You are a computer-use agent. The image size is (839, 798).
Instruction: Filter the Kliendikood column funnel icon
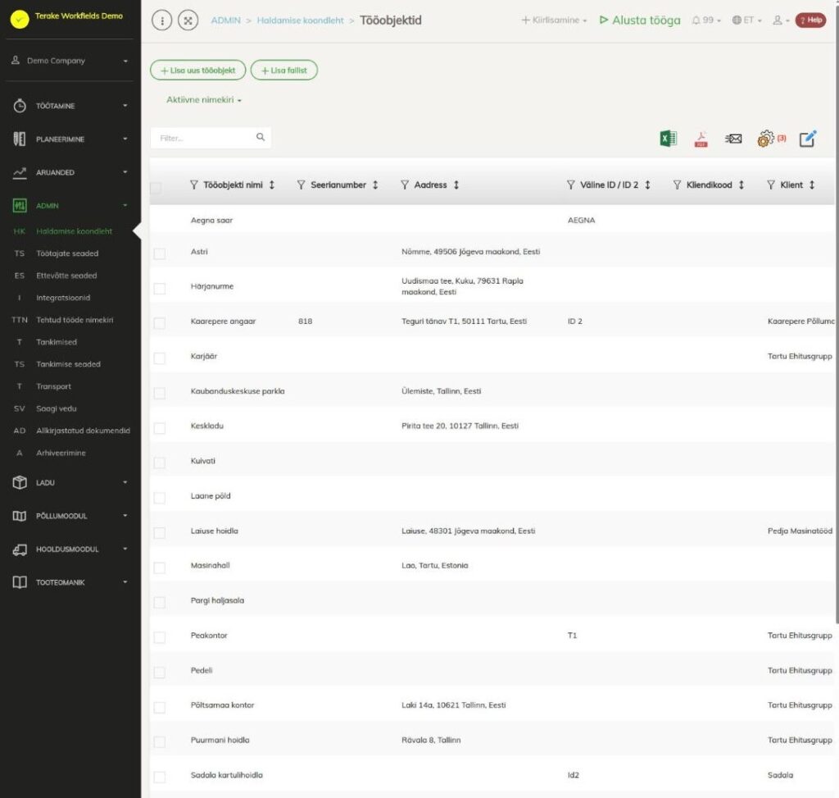pos(677,185)
